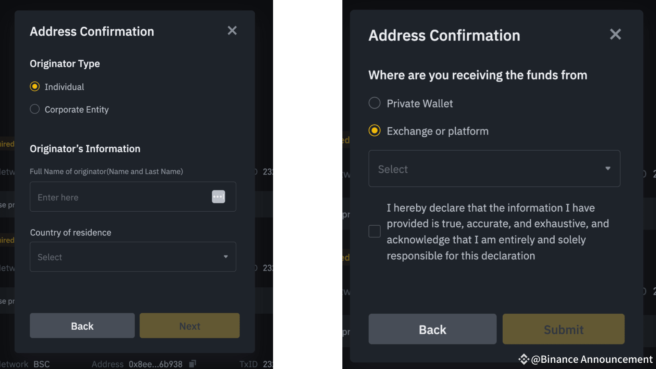Click Back on the funds source dialog
Image resolution: width=656 pixels, height=369 pixels.
(x=432, y=329)
